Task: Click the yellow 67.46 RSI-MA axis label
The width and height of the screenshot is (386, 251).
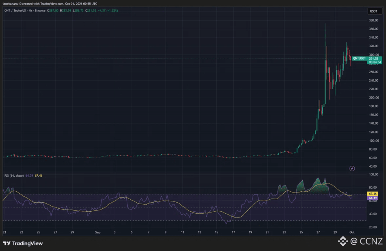Action: coord(372,194)
